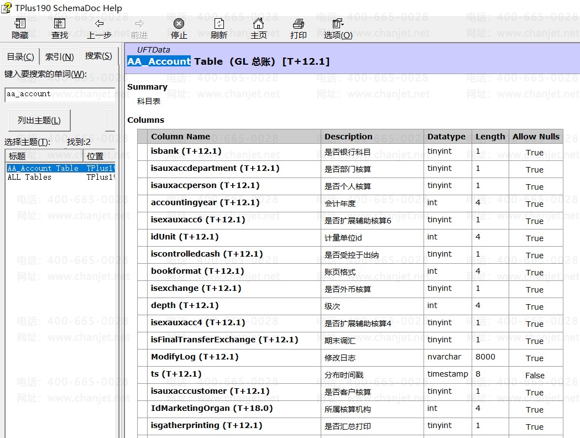Click the UFTData link above the title
Viewport: 580px width, 438px height.
pos(154,50)
